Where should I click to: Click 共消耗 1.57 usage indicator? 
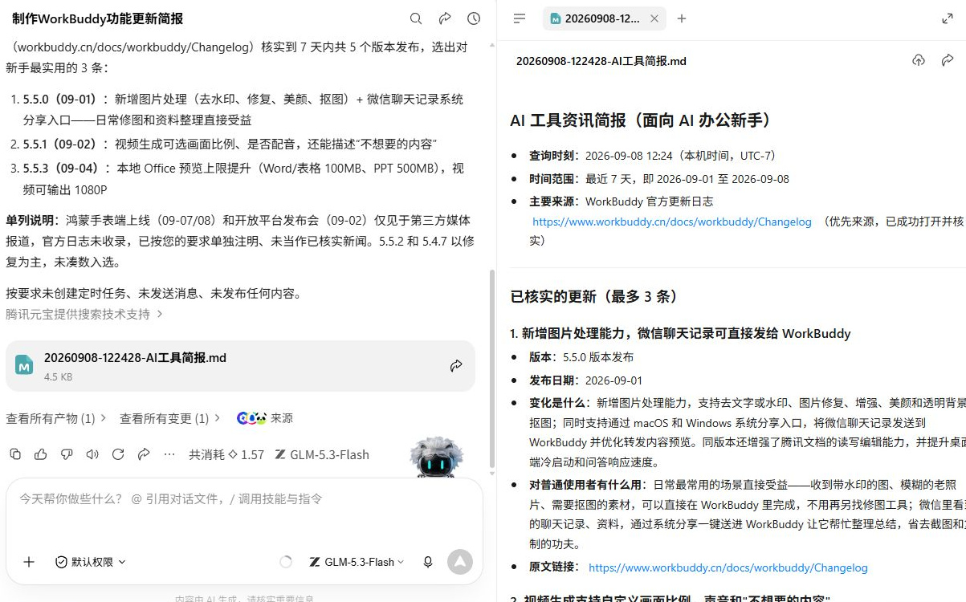click(226, 454)
